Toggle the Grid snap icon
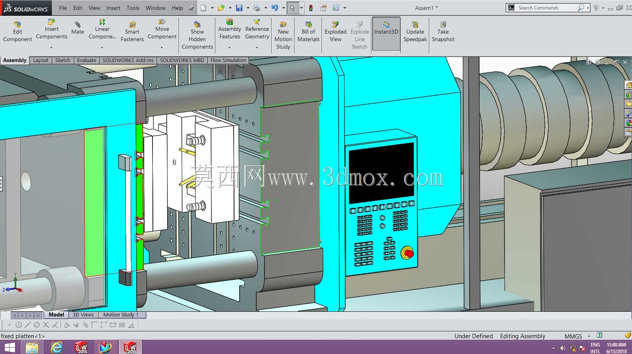The width and height of the screenshot is (632, 354). click(122, 325)
